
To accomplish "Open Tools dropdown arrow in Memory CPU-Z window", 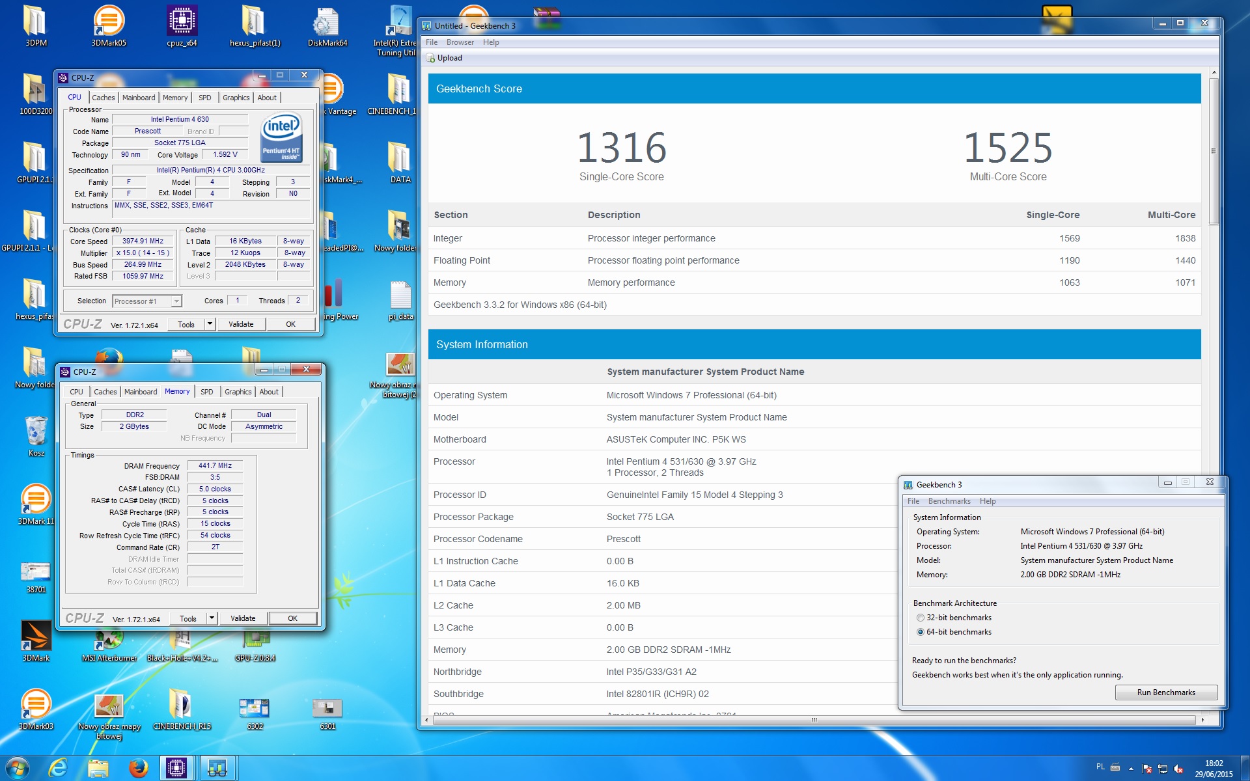I will point(212,618).
